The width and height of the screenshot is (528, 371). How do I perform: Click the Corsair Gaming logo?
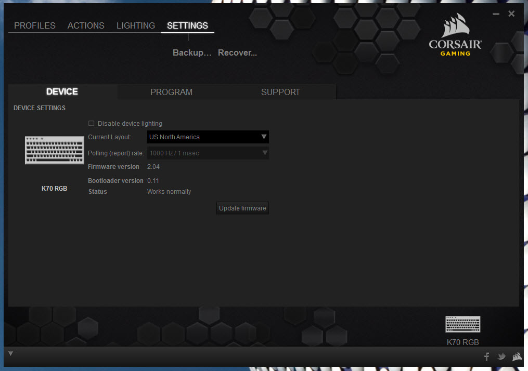(455, 35)
